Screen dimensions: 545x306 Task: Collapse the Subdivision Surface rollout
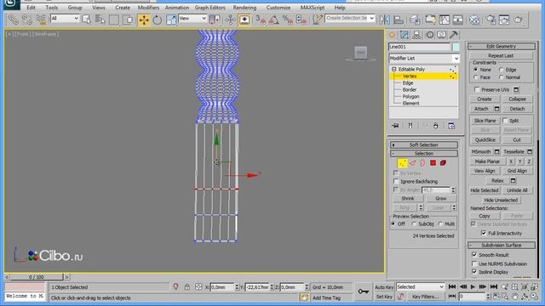501,246
